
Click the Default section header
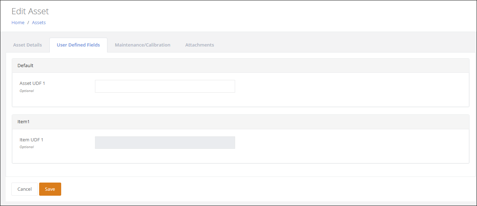click(240, 66)
